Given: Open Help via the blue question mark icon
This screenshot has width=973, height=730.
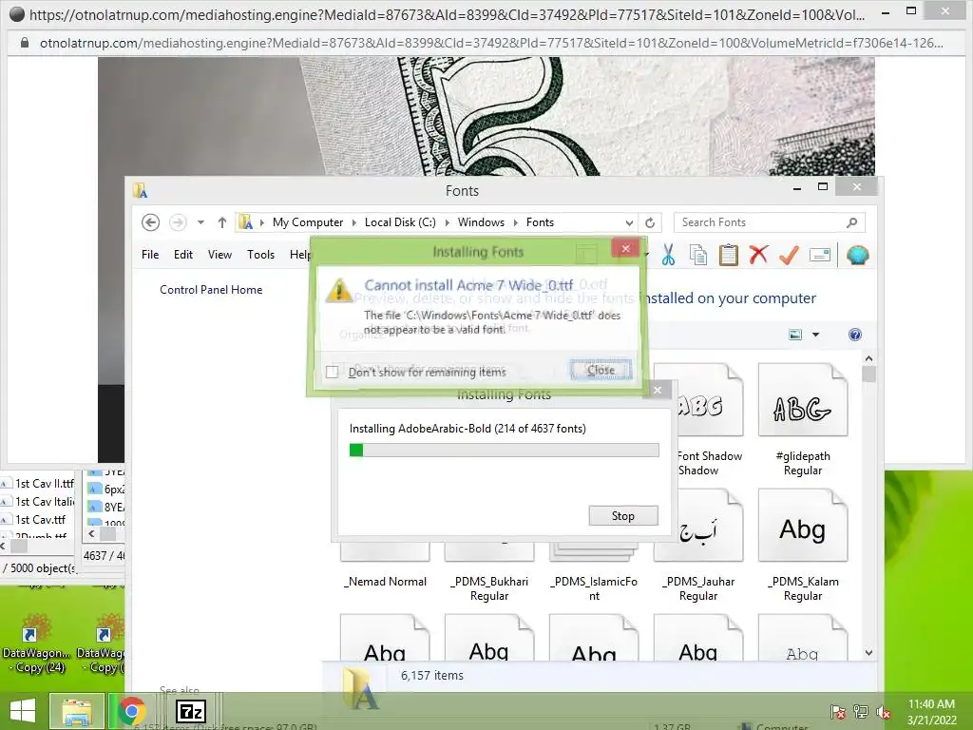Looking at the screenshot, I should pos(854,335).
